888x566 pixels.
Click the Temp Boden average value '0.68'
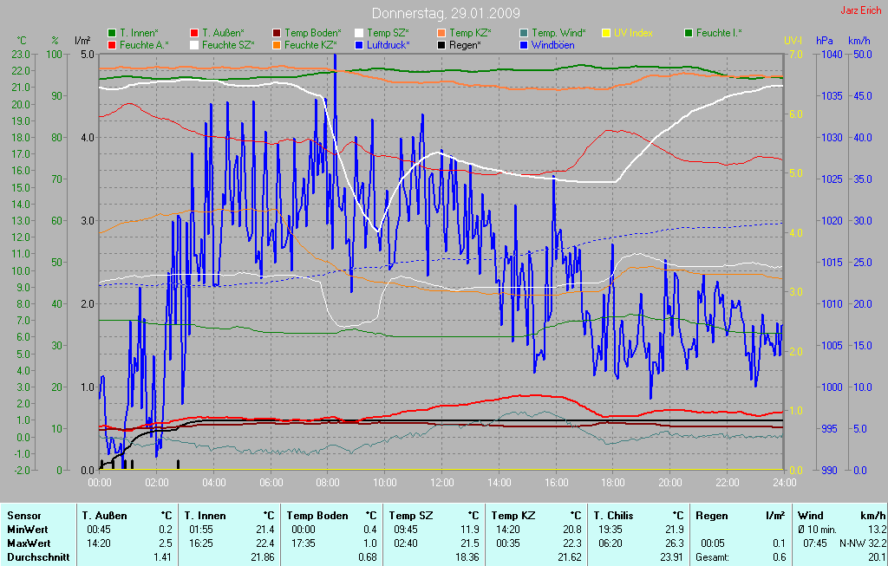368,557
